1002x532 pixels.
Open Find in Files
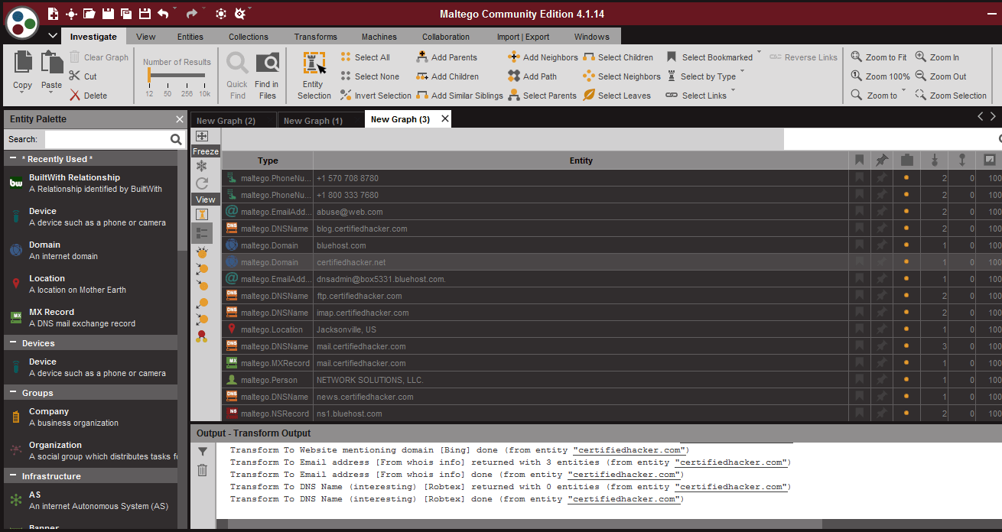pos(267,76)
